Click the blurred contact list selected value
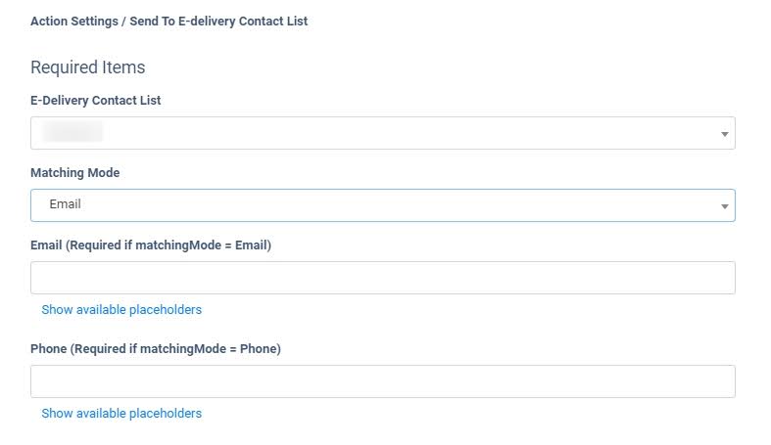The image size is (771, 445). (74, 132)
